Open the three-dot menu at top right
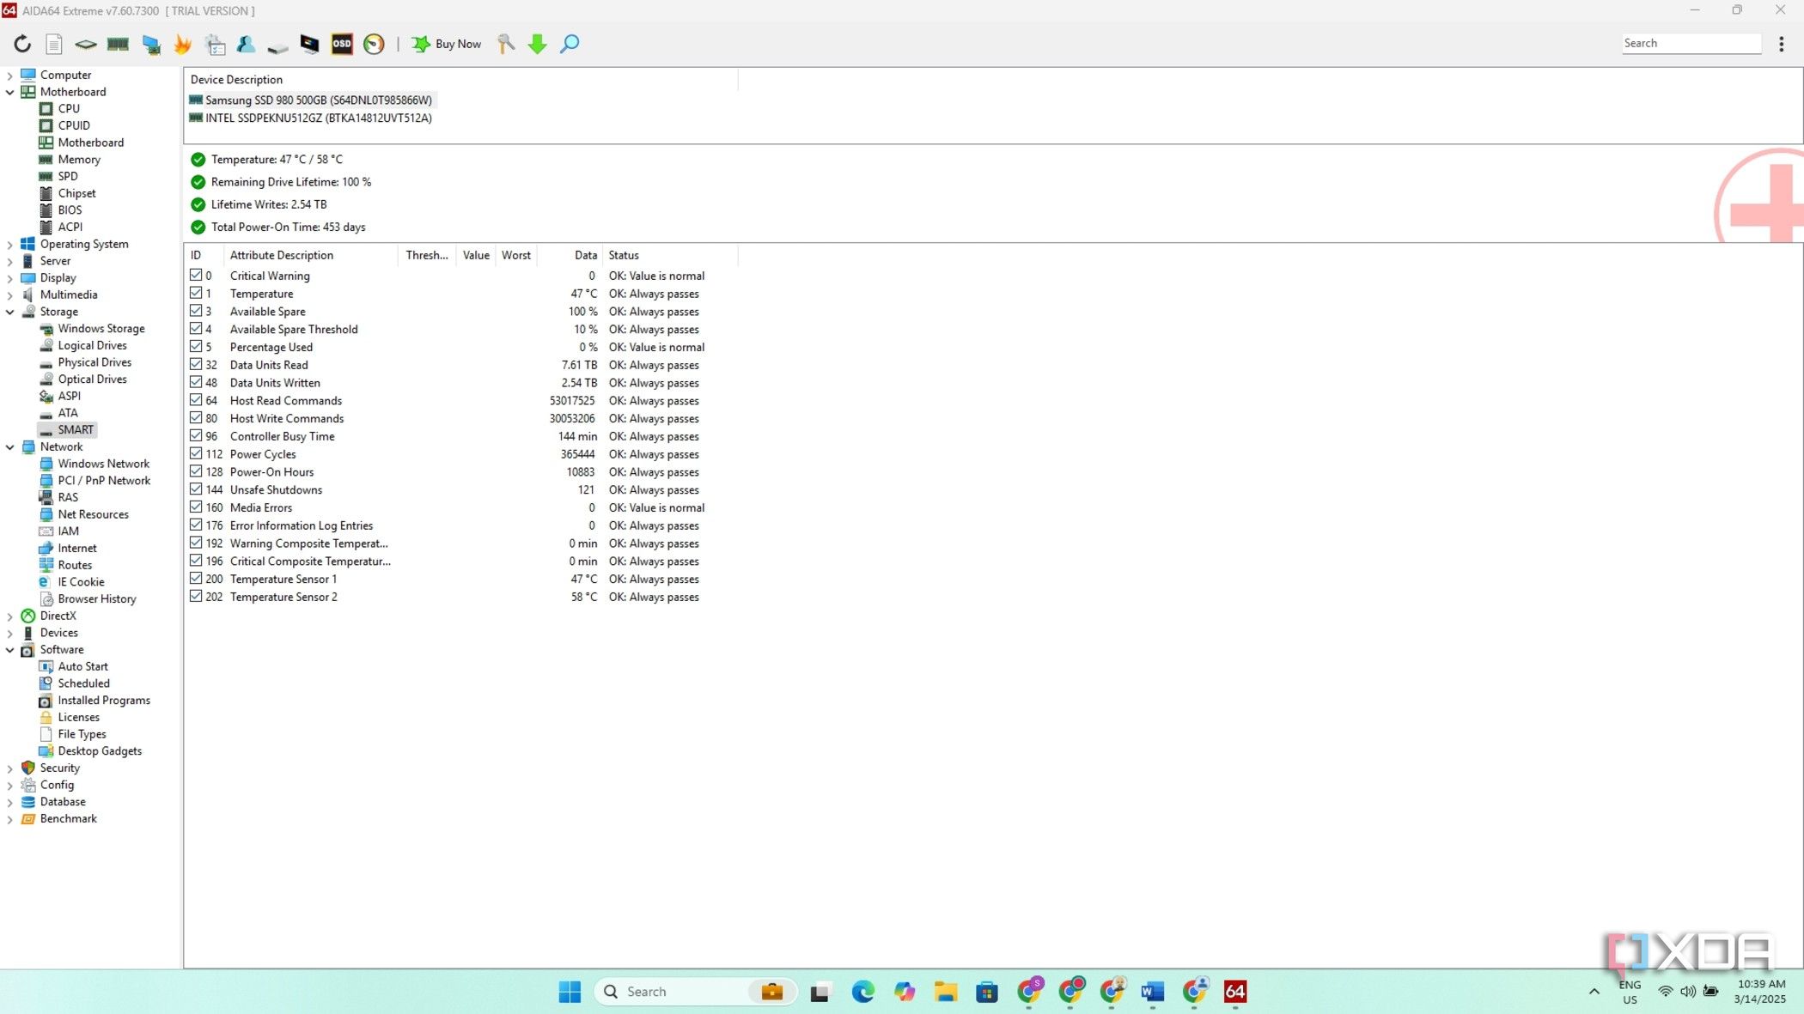This screenshot has width=1804, height=1014. pyautogui.click(x=1782, y=44)
